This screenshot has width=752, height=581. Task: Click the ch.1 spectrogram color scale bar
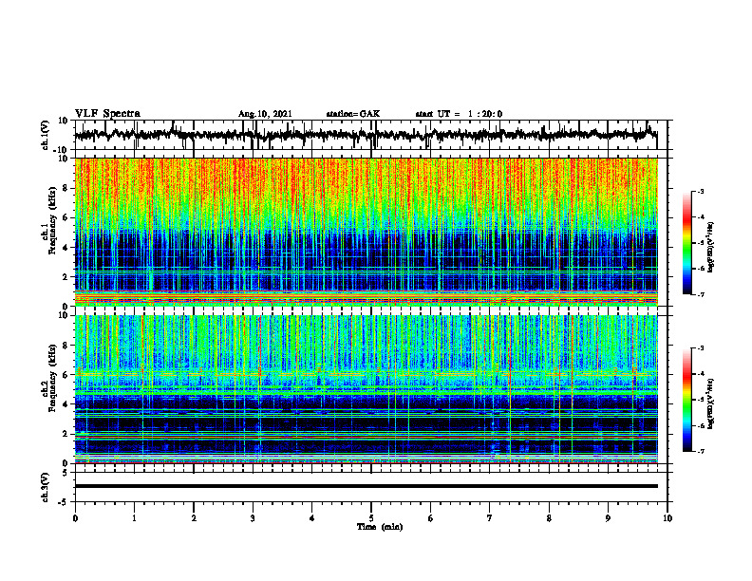click(687, 243)
